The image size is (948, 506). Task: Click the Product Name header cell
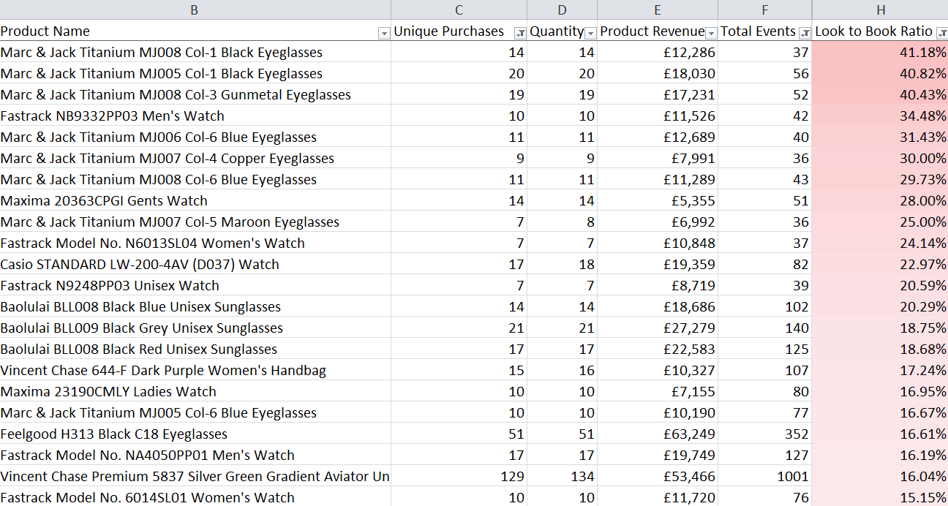tap(195, 31)
